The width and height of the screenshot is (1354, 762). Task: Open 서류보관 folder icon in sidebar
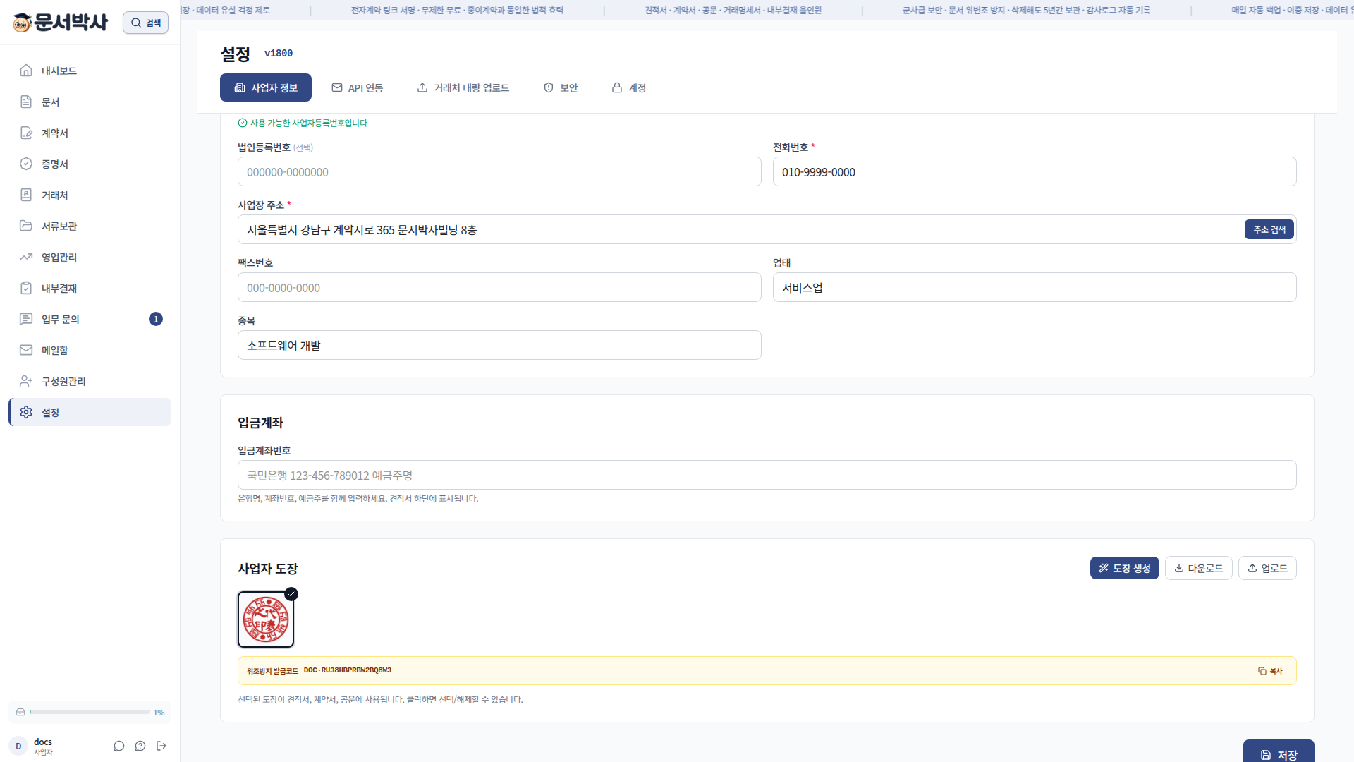click(x=26, y=226)
